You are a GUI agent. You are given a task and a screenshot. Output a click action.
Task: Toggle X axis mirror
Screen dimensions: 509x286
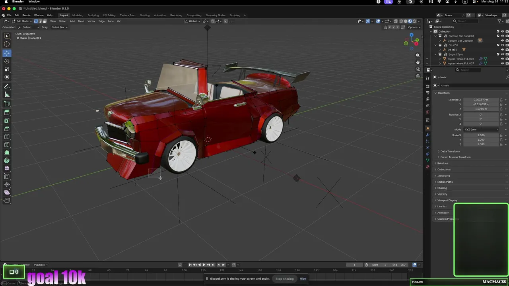(x=390, y=27)
